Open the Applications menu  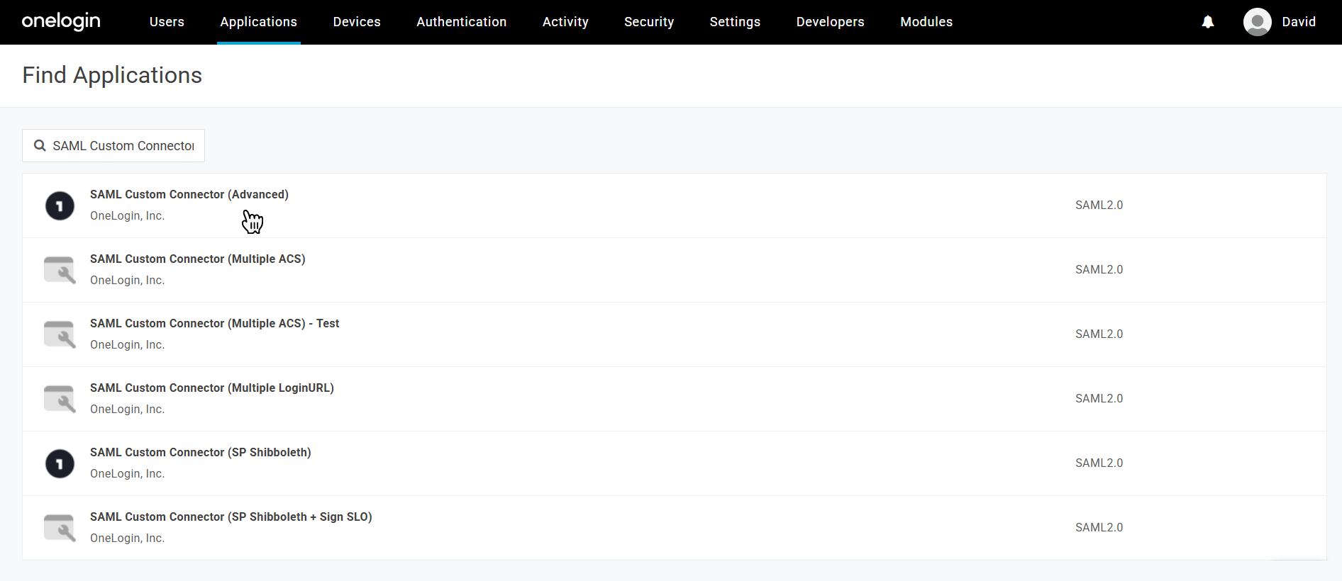259,22
